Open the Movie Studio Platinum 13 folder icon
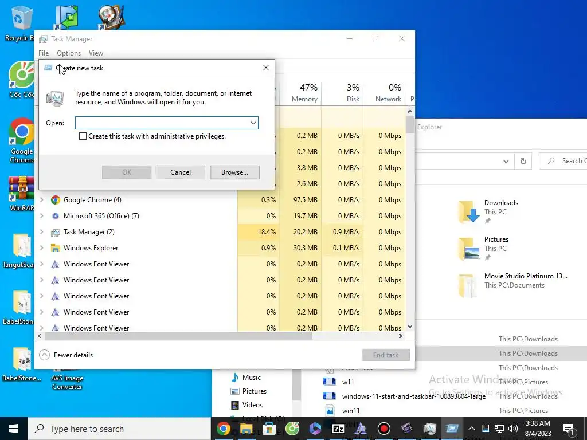 (x=468, y=285)
